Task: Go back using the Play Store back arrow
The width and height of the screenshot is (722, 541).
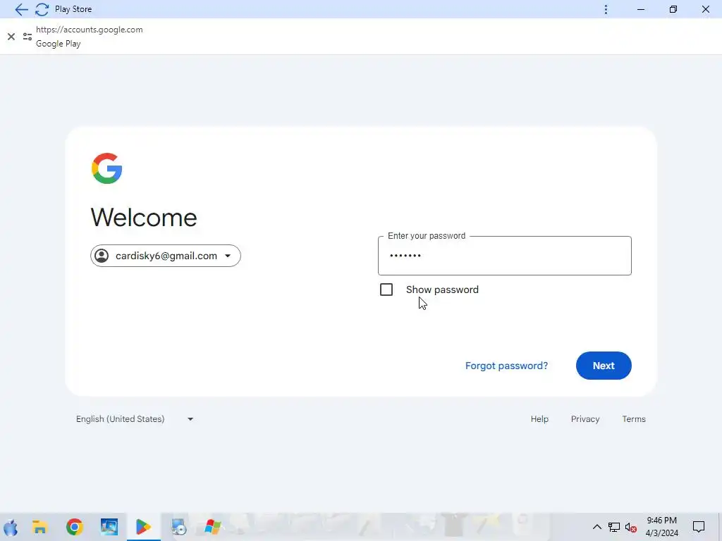Action: coord(21,9)
